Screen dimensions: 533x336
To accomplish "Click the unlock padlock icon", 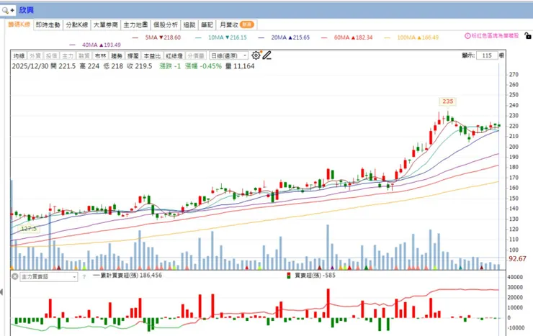I will [527, 36].
